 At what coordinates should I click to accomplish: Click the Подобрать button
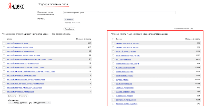69,29
